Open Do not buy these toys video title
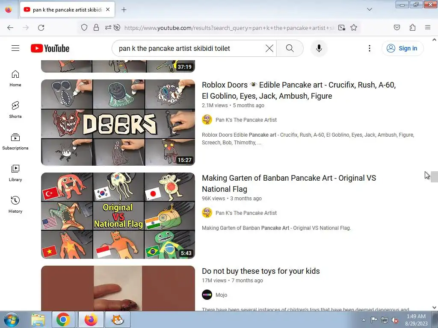The height and width of the screenshot is (328, 438). pos(260,271)
